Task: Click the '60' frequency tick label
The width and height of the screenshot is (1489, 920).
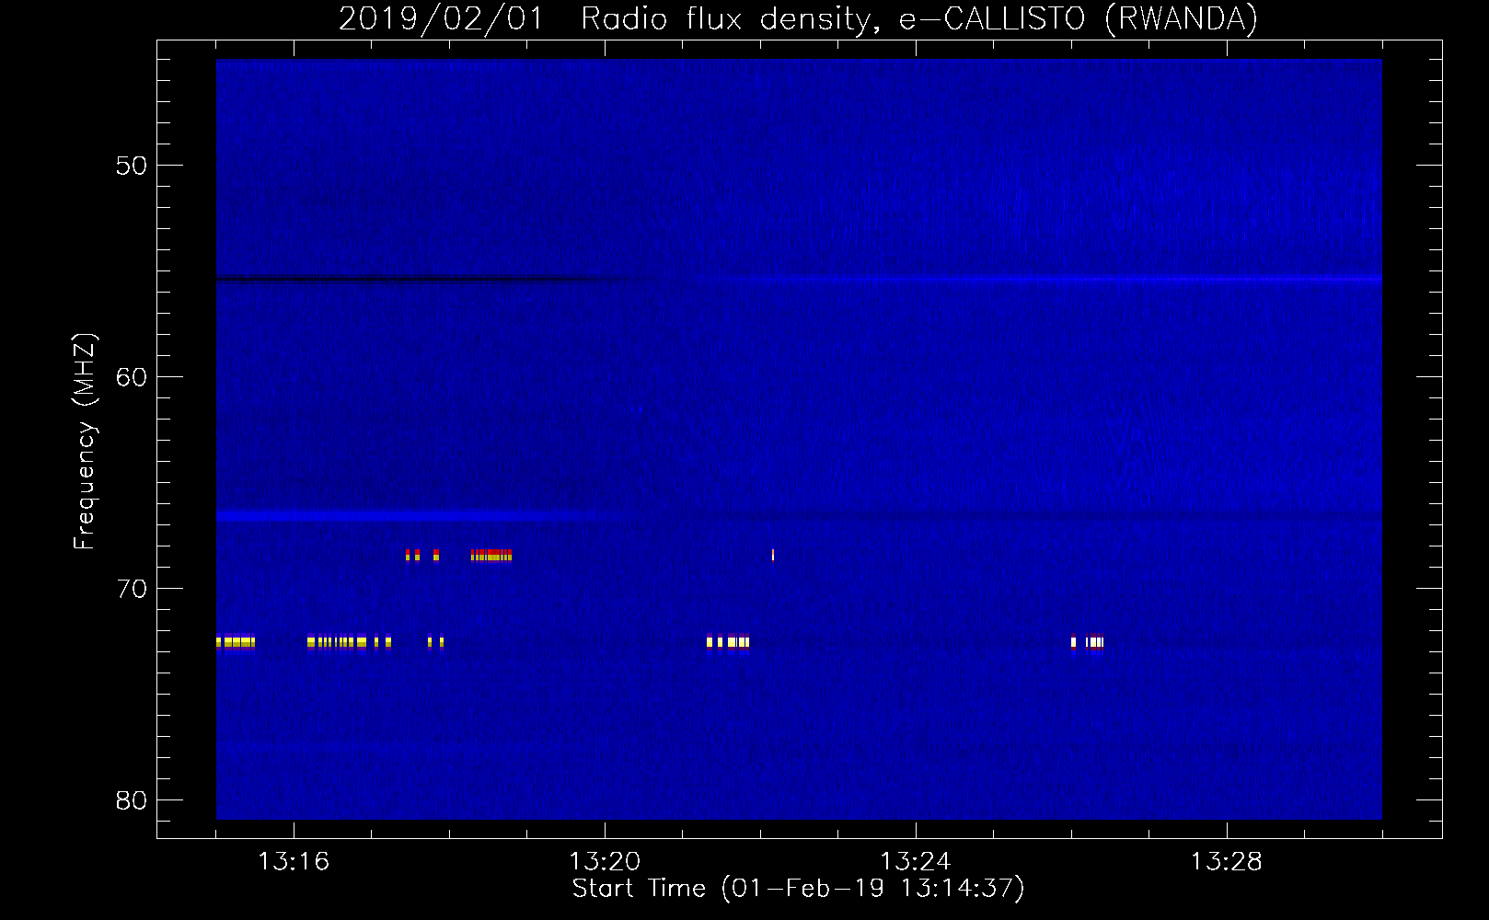Action: point(132,377)
